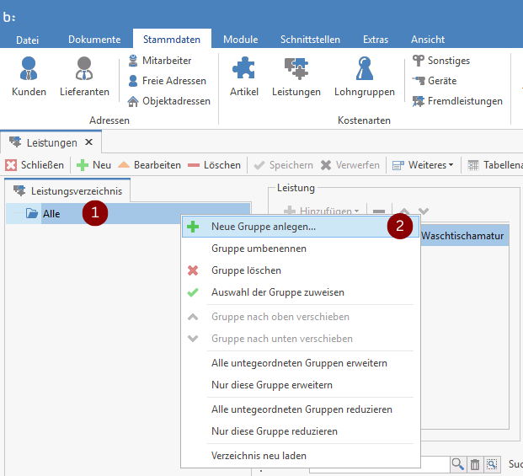Open the Lieferanten icon in ribbon

click(84, 75)
